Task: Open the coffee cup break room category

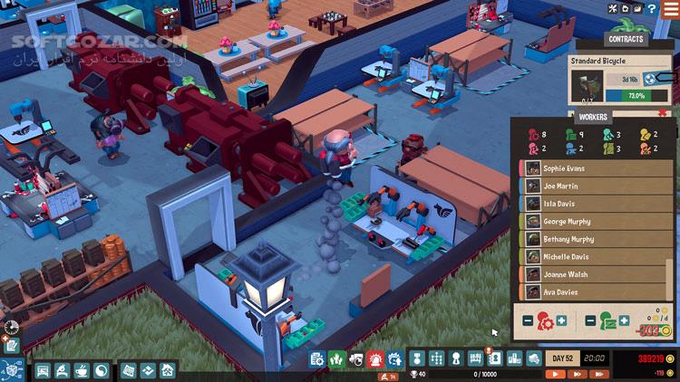Action: (x=82, y=371)
